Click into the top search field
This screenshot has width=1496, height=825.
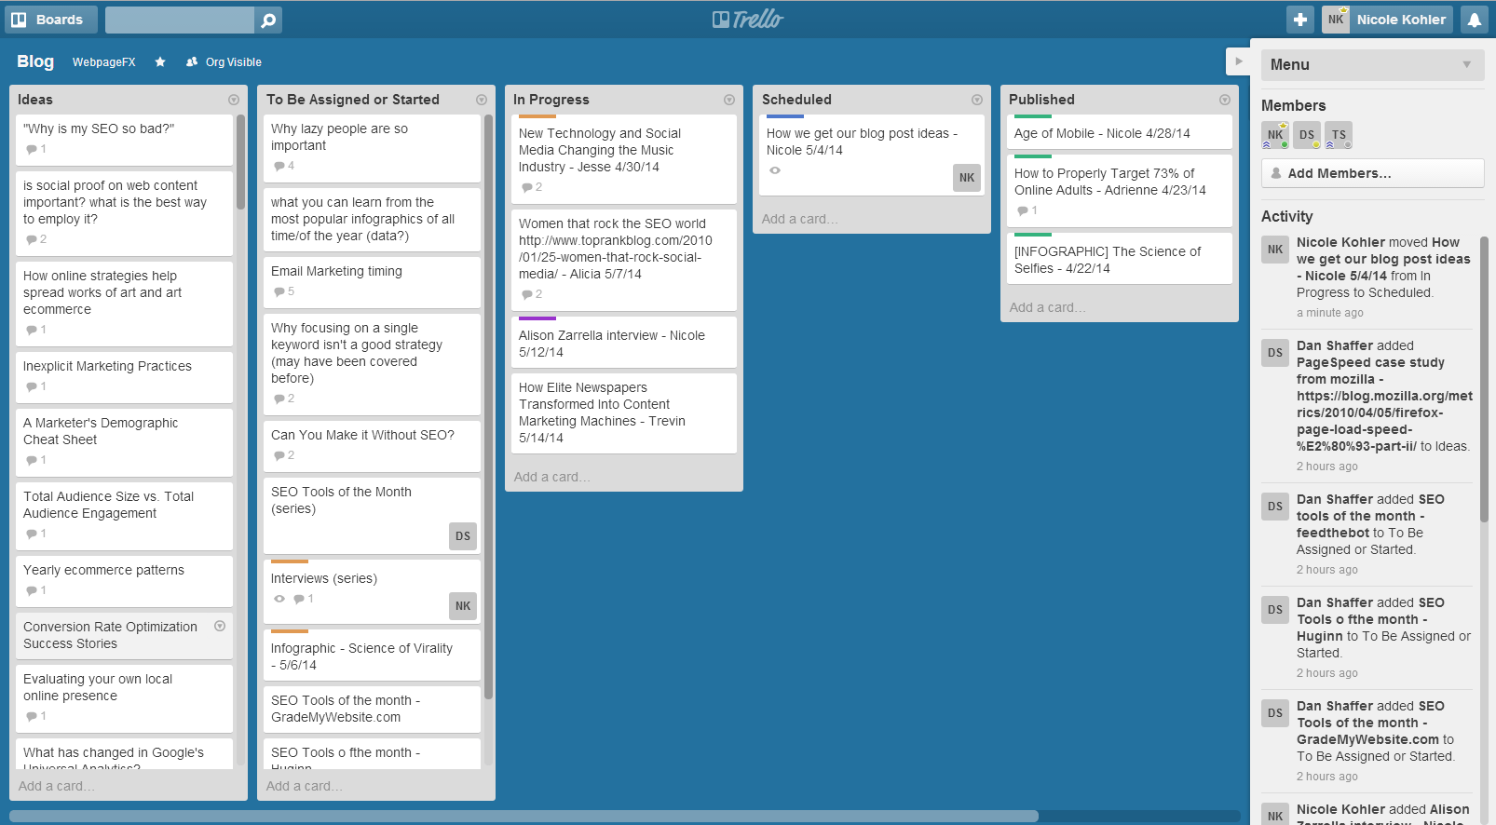(180, 20)
